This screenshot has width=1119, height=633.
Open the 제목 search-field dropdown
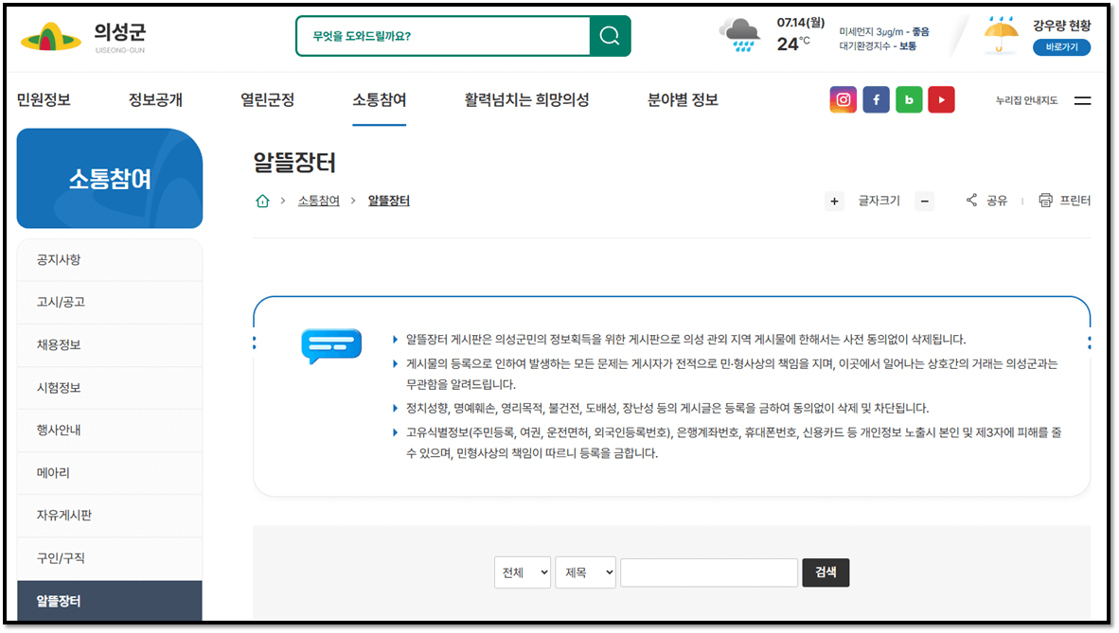[x=585, y=571]
